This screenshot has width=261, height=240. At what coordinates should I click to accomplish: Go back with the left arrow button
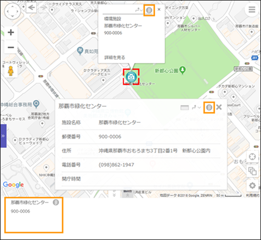pyautogui.click(x=32, y=8)
